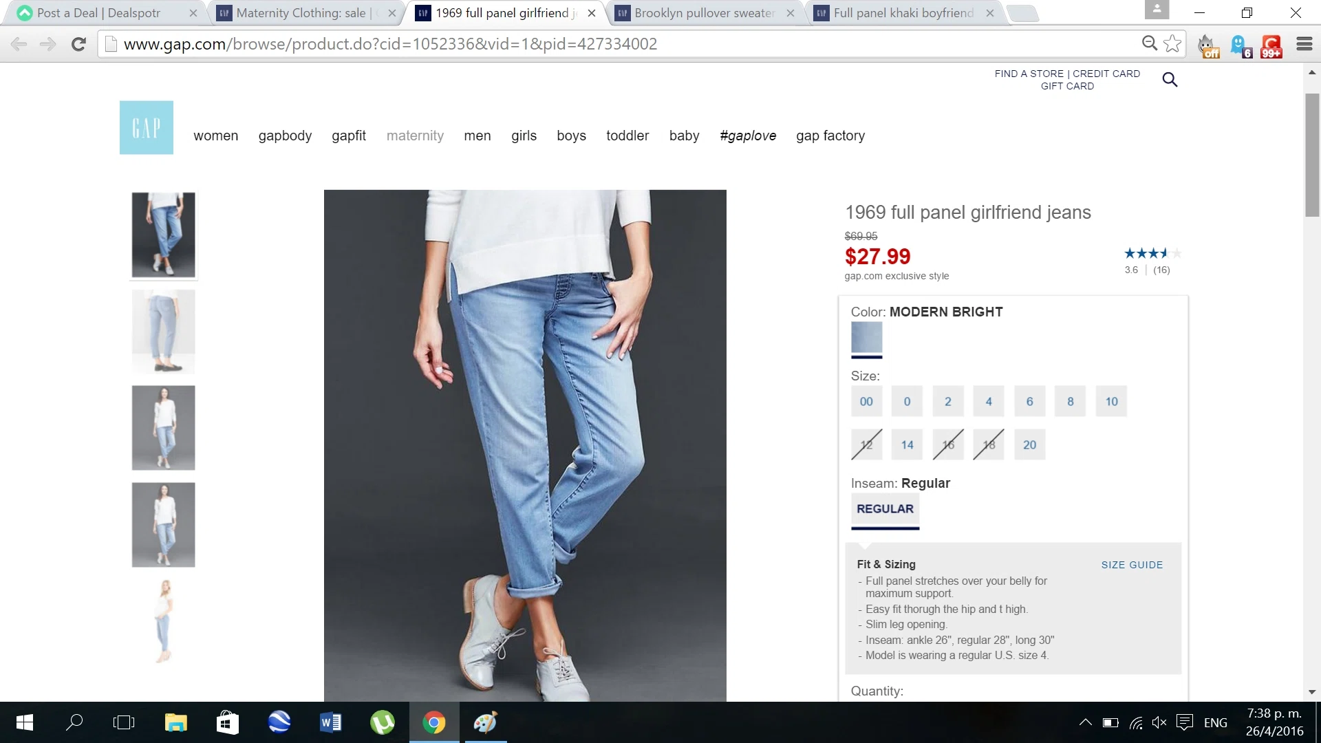Open the maternity navigation menu
This screenshot has width=1321, height=743.
(x=415, y=136)
